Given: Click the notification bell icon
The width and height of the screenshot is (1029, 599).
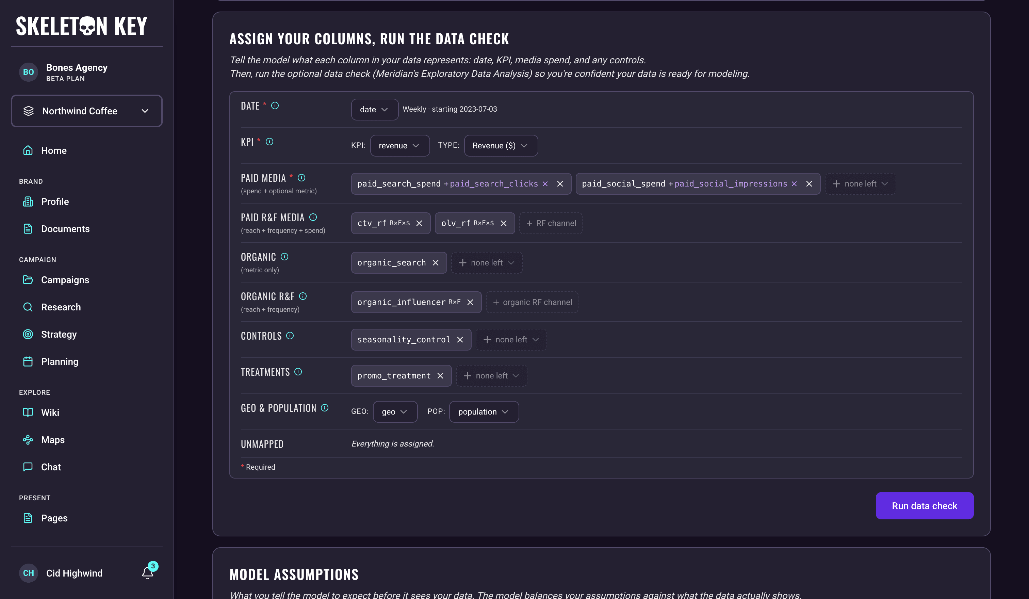Looking at the screenshot, I should point(147,573).
